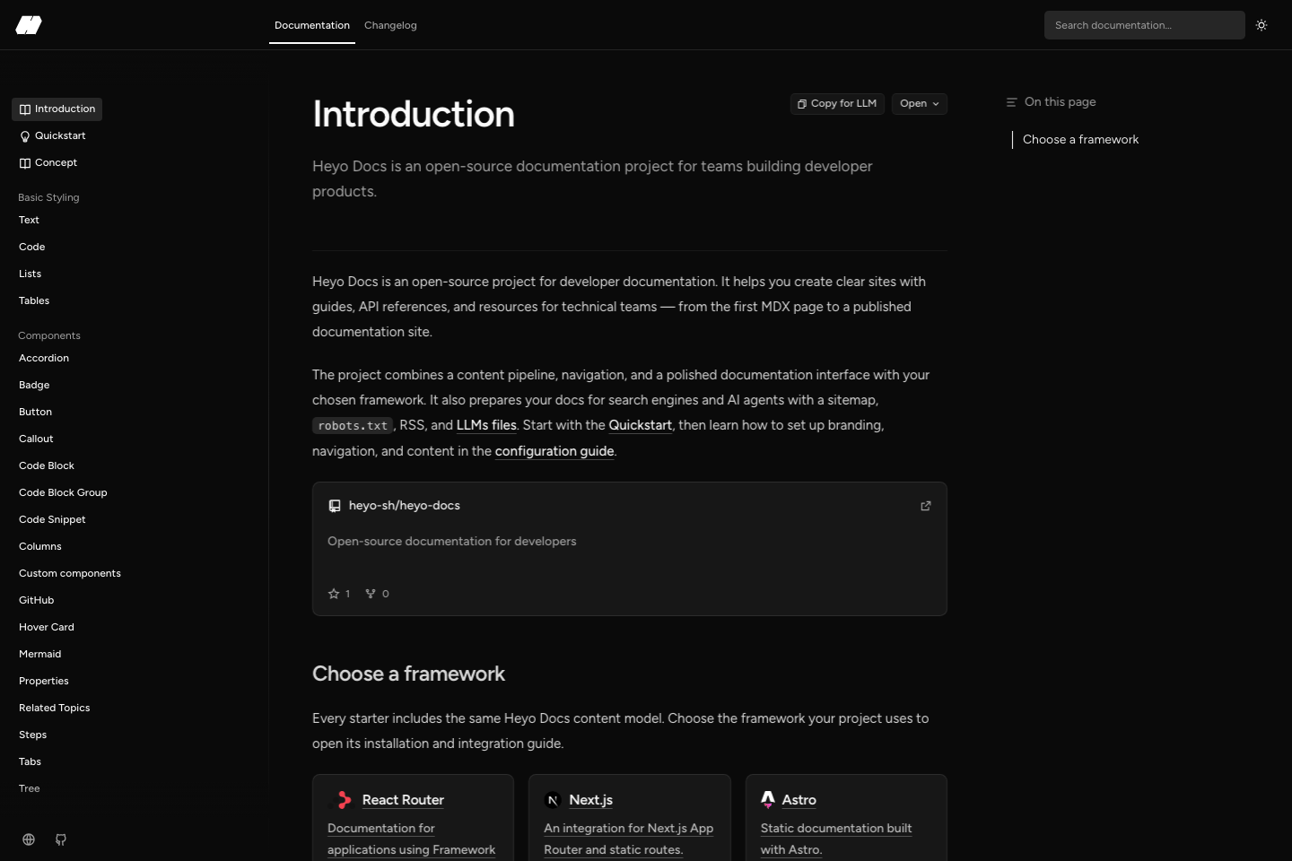The height and width of the screenshot is (861, 1292).
Task: Click the Choose a framework heading
Action: [x=408, y=674]
